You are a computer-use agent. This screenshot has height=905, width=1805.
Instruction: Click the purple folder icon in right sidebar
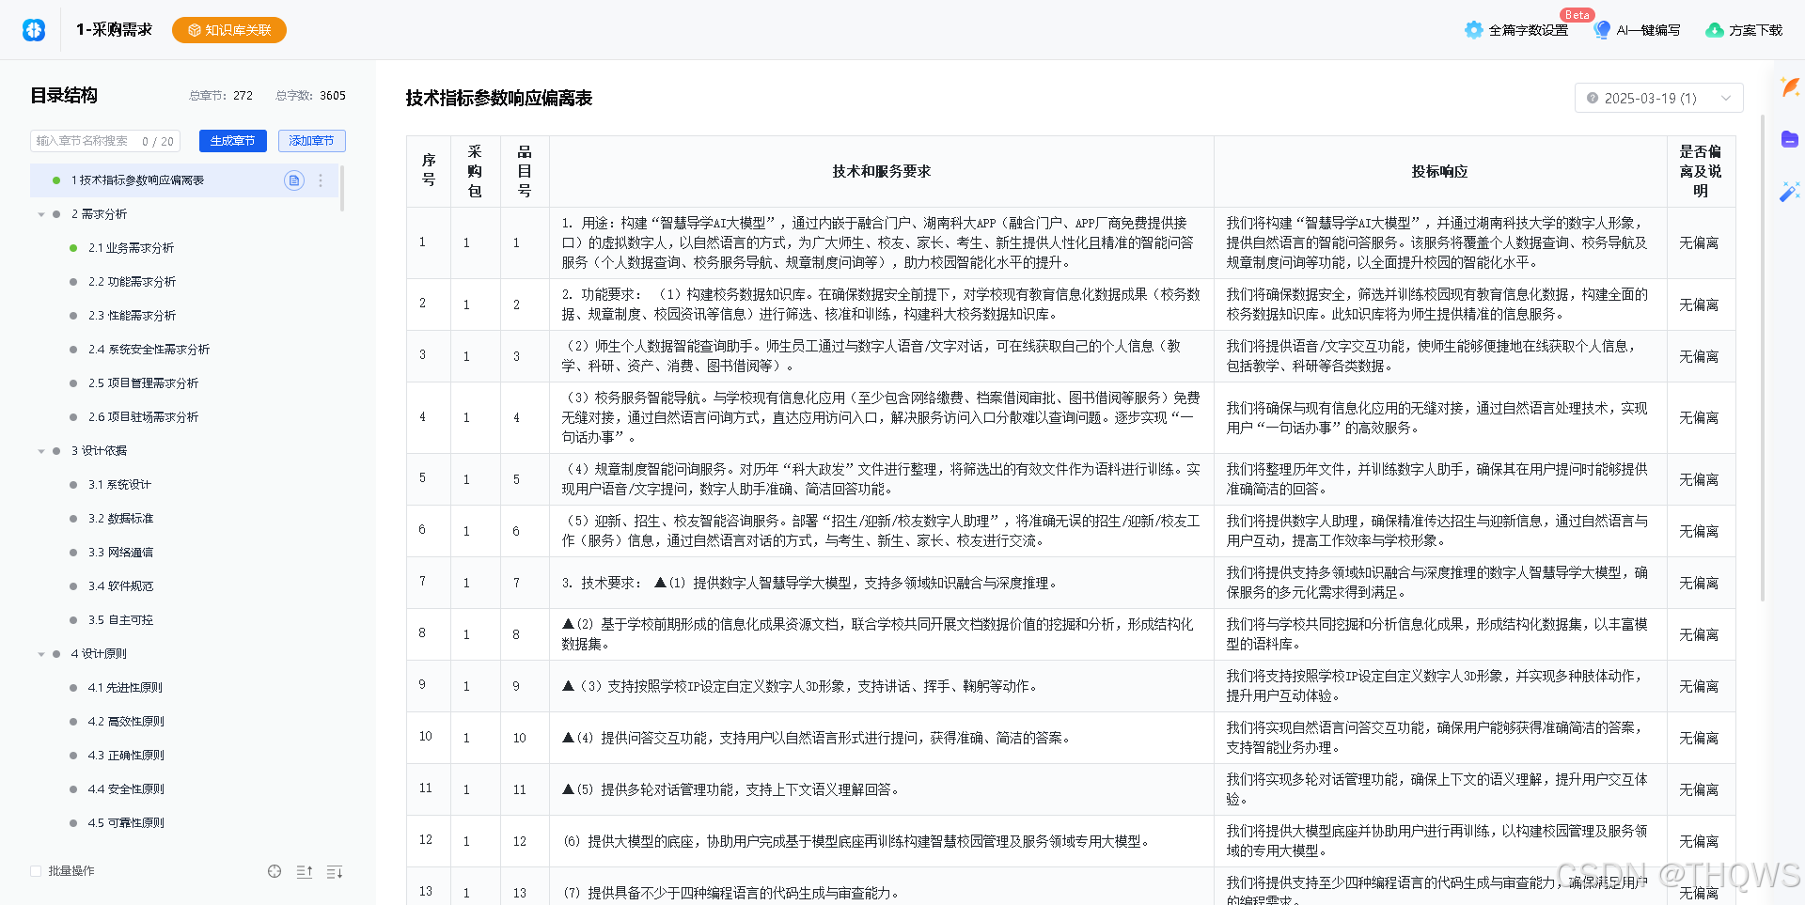(x=1790, y=139)
